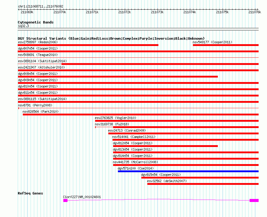Click the red bar under dgv815n54
The width and height of the screenshot is (267, 217).
[200, 178]
